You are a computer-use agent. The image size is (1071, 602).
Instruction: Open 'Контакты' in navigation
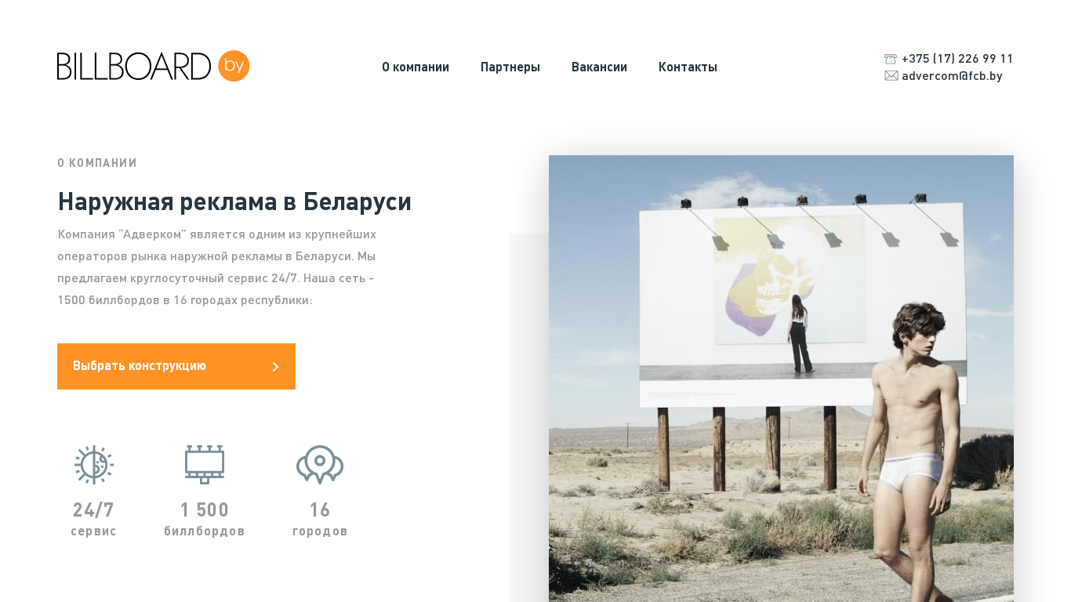point(688,67)
